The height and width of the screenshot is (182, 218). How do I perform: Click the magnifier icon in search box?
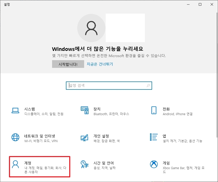(148, 85)
